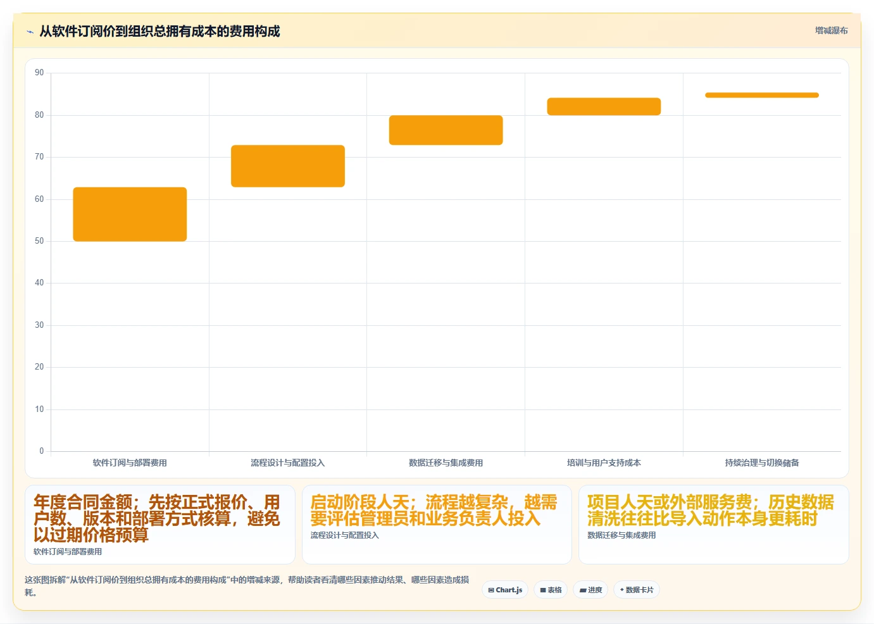Click the x-axis label 软件订阅与部署费用
This screenshot has width=874, height=624.
[130, 463]
